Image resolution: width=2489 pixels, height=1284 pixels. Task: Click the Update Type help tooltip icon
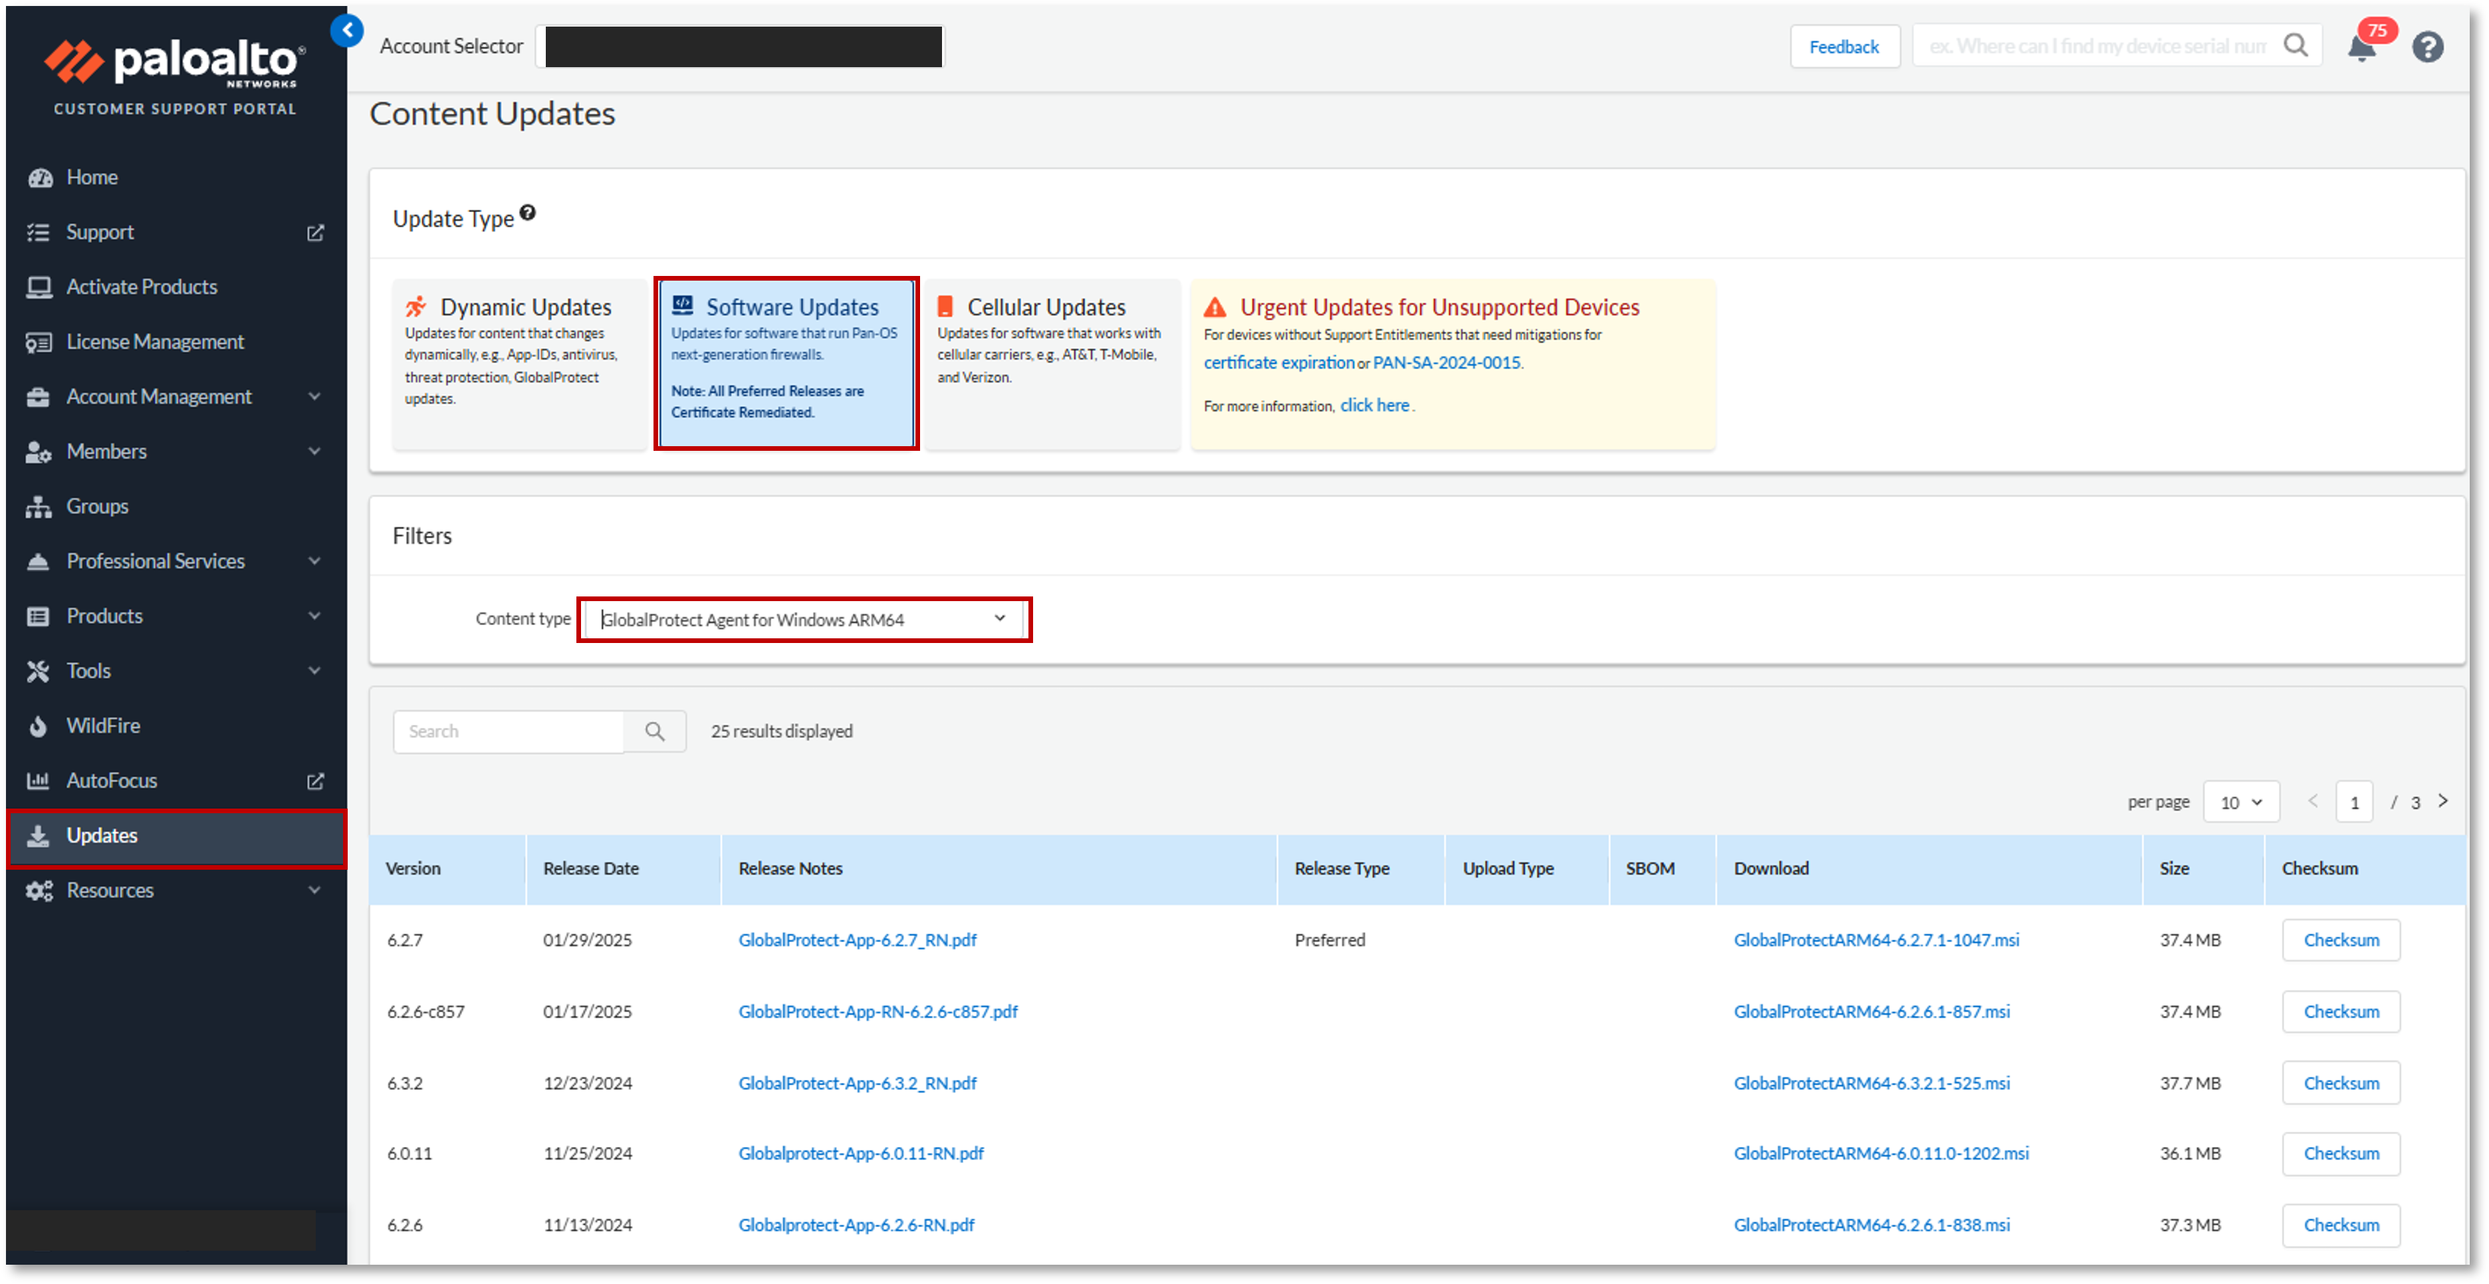coord(528,213)
